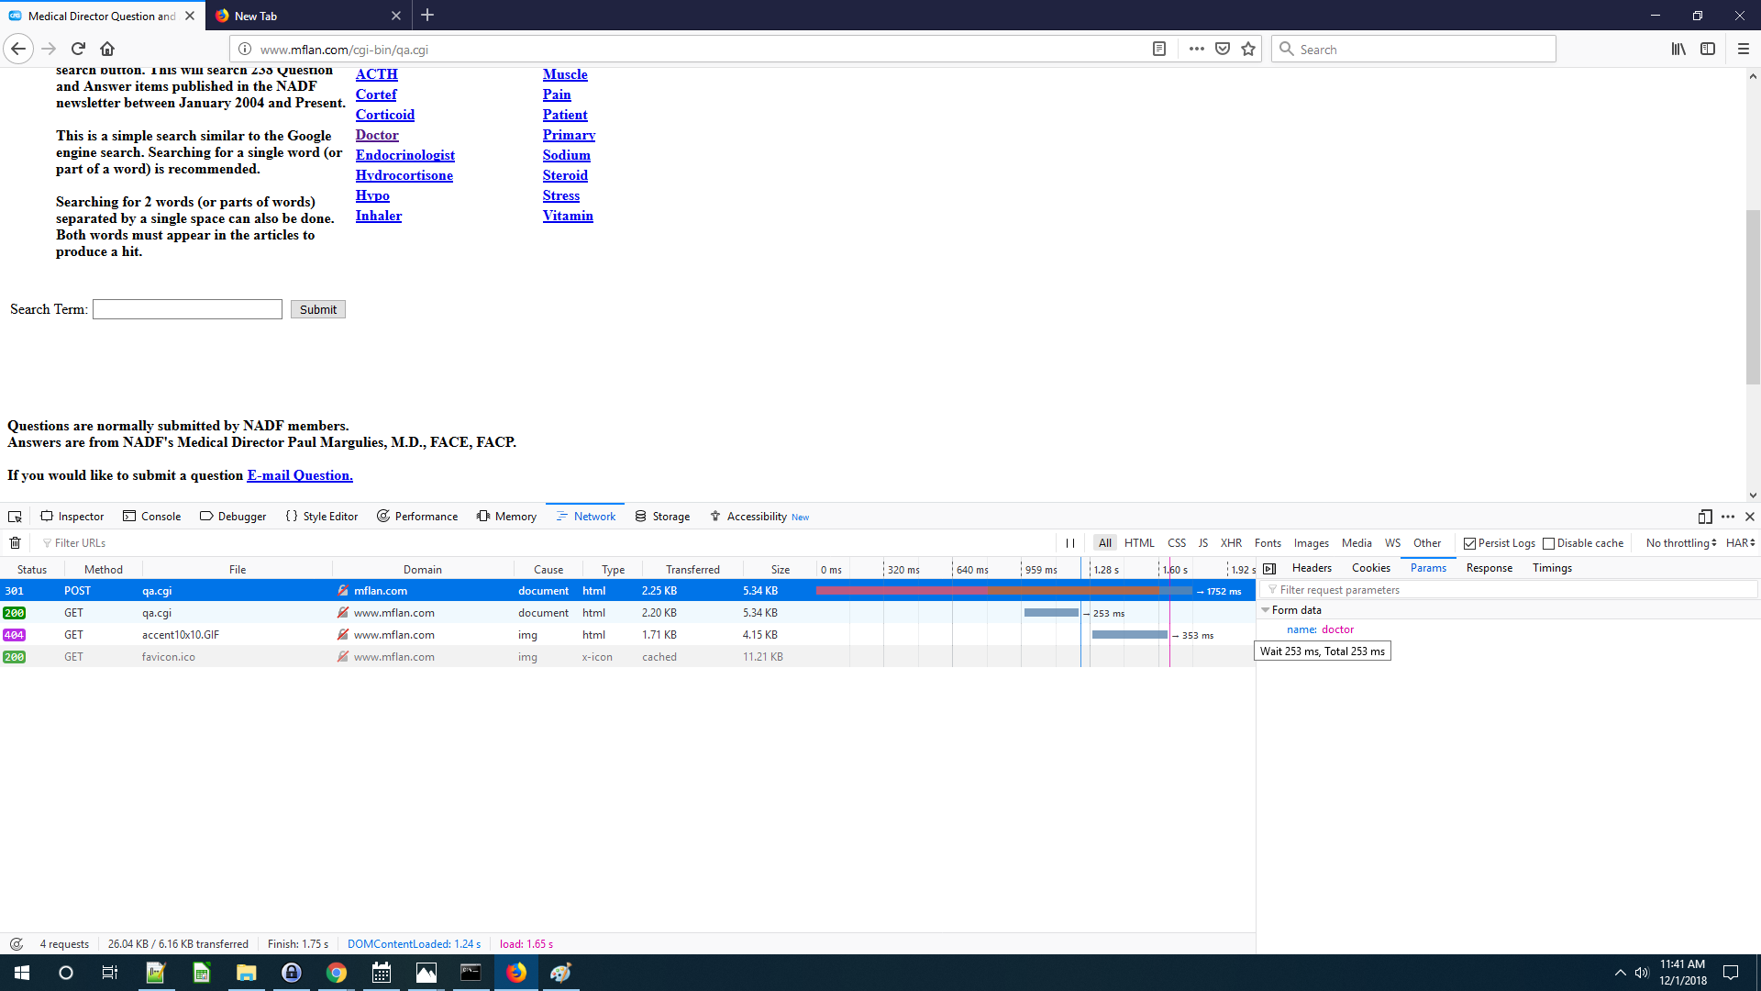Image resolution: width=1761 pixels, height=991 pixels.
Task: Bookmark this page with the star icon
Action: [x=1248, y=50]
